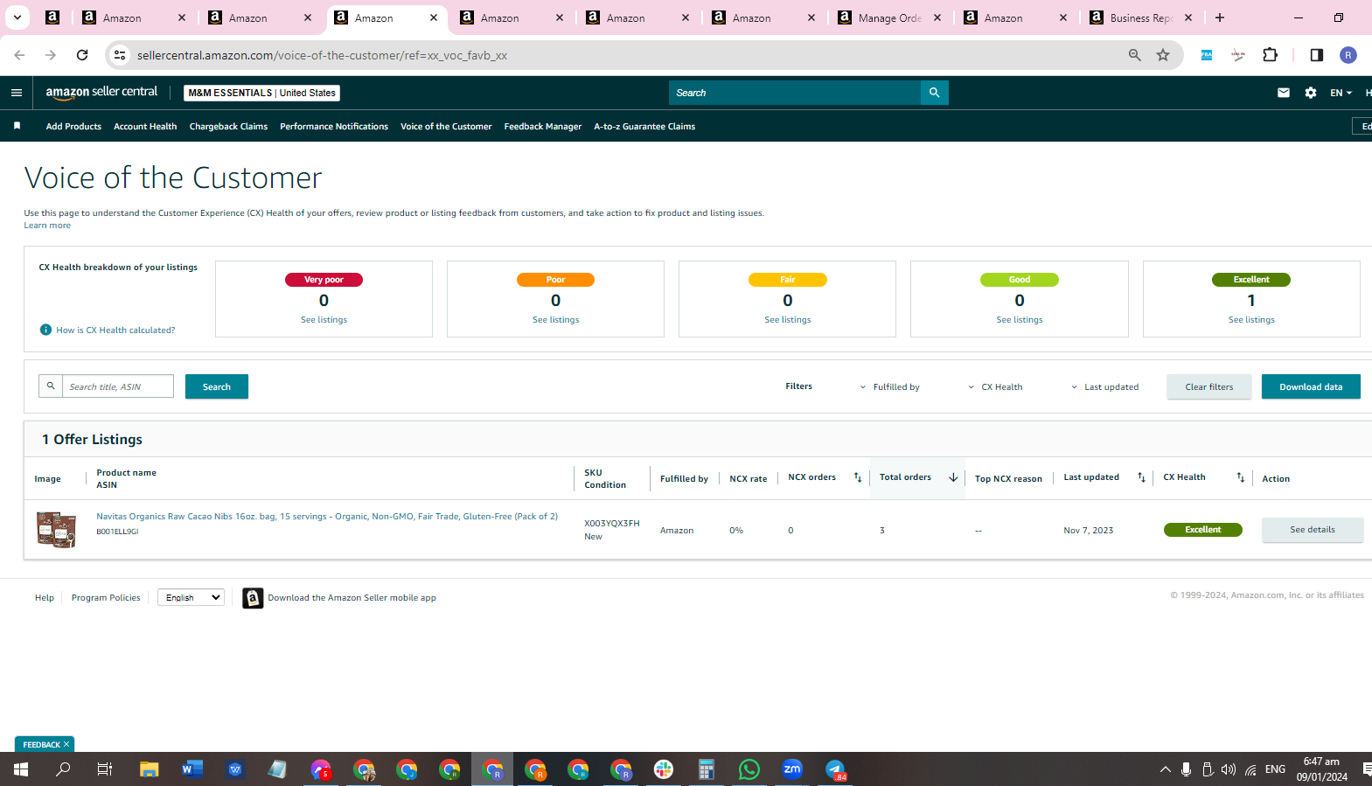This screenshot has height=786, width=1372.
Task: Close the FEEDBACK tab widget
Action: [x=66, y=744]
